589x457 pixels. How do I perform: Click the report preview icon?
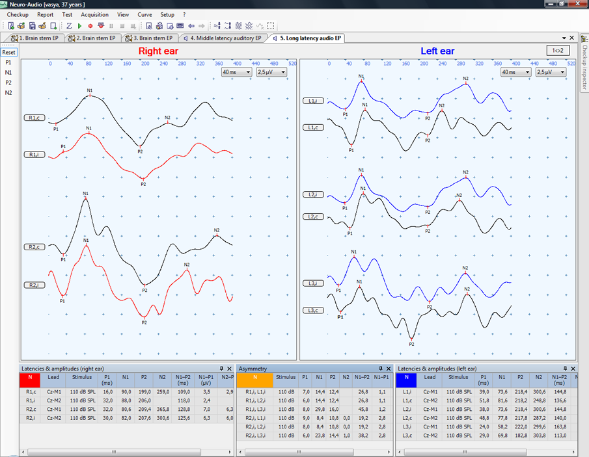click(149, 26)
